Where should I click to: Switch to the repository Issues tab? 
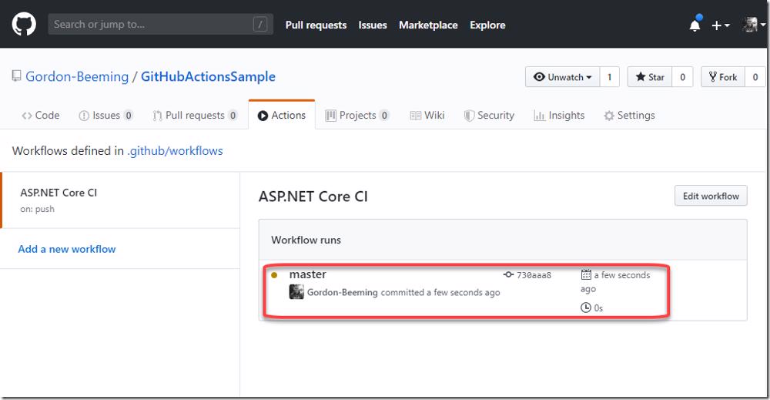click(x=105, y=115)
